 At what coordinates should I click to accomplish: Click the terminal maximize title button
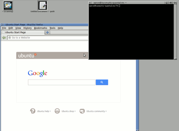171,3
